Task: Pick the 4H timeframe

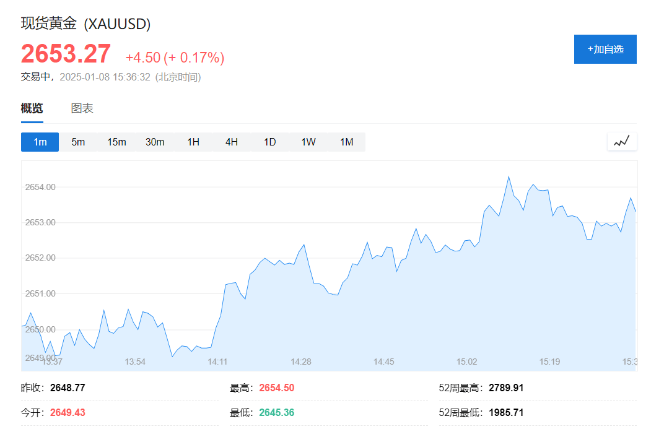Action: 232,142
